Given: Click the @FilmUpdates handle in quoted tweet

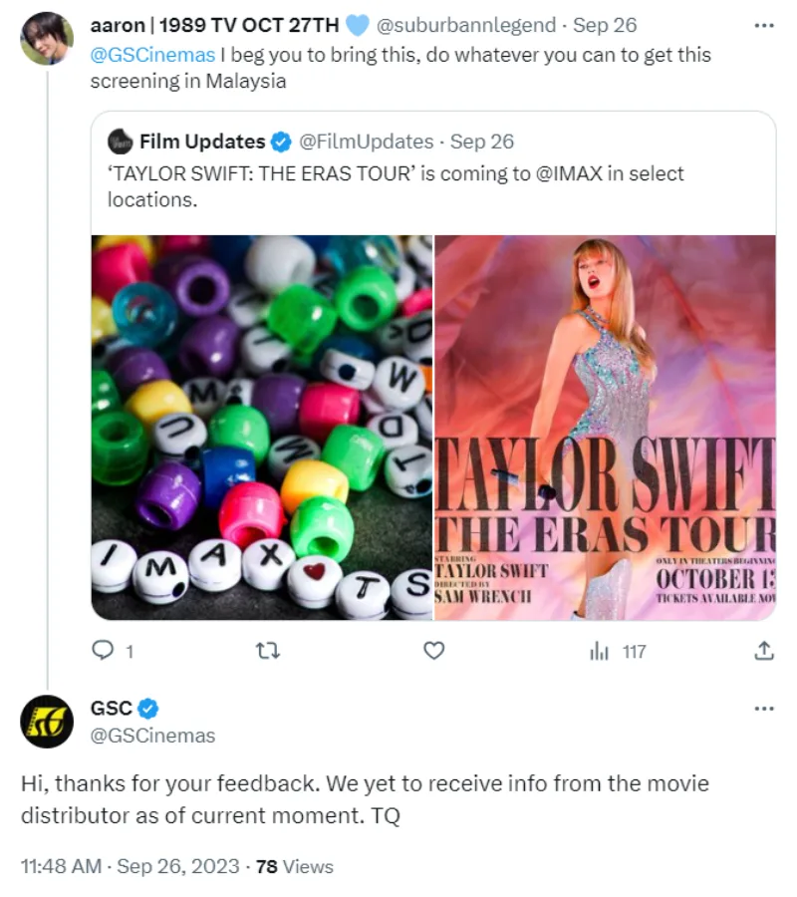Looking at the screenshot, I should [x=366, y=142].
